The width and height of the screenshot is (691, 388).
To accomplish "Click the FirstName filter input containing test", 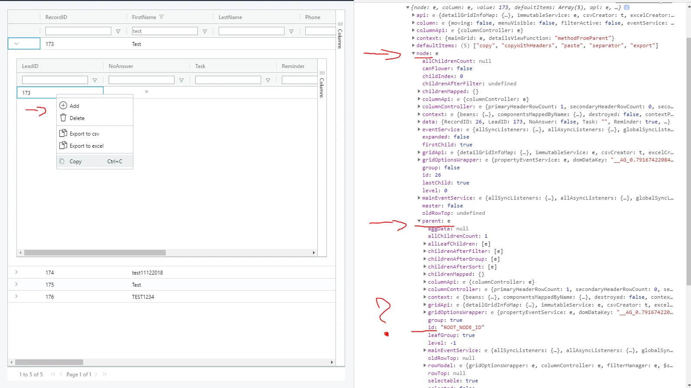I will pyautogui.click(x=165, y=31).
